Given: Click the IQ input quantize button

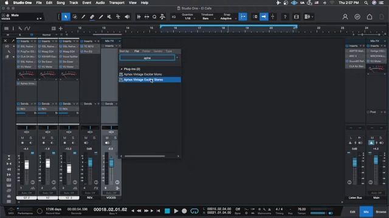Looking at the screenshot, I should [174, 17].
